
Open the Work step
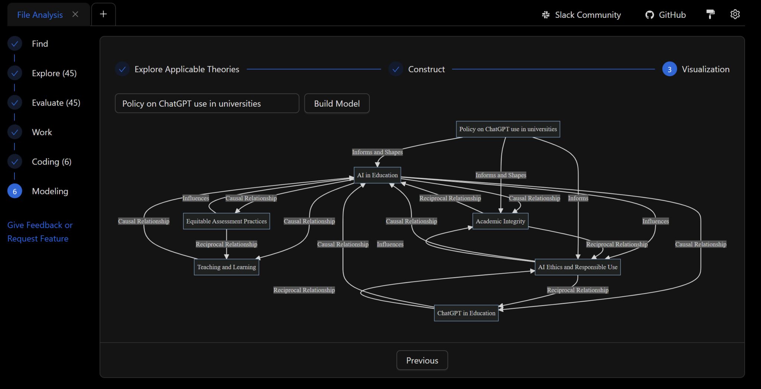coord(42,132)
